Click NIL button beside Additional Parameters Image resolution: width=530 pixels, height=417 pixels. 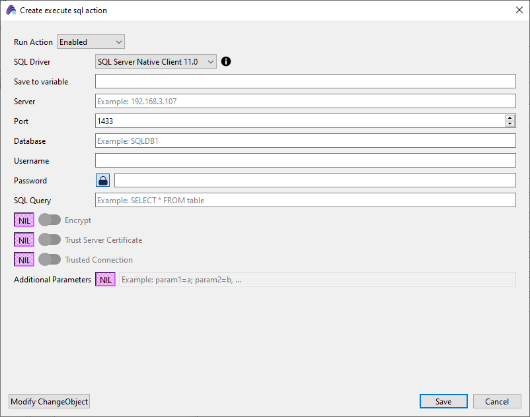[106, 280]
